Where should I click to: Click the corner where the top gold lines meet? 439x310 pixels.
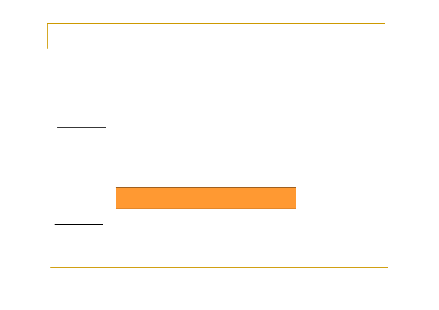[47, 24]
